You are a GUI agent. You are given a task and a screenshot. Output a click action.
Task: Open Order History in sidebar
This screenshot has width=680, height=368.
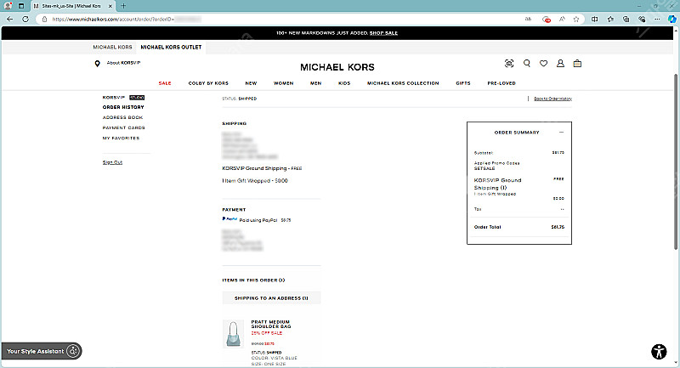coord(123,107)
